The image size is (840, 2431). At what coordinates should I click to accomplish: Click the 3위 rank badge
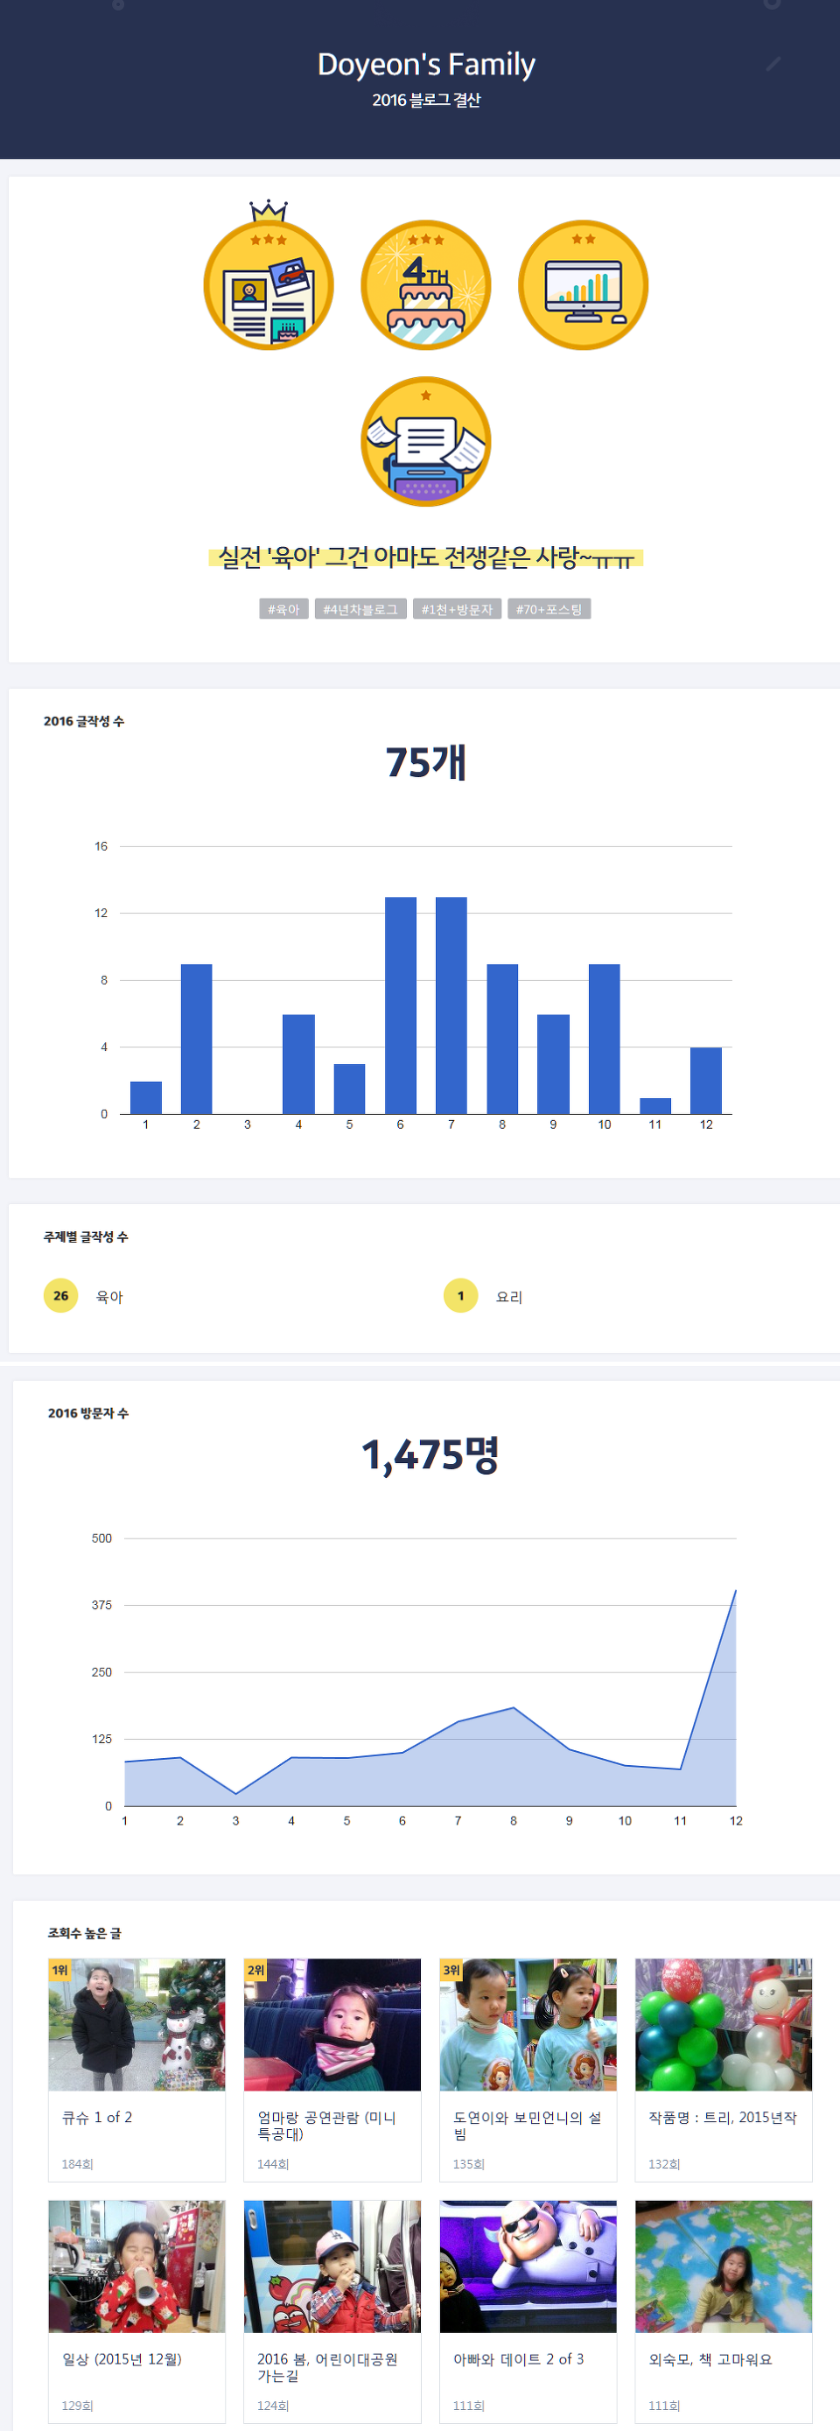coord(451,1970)
